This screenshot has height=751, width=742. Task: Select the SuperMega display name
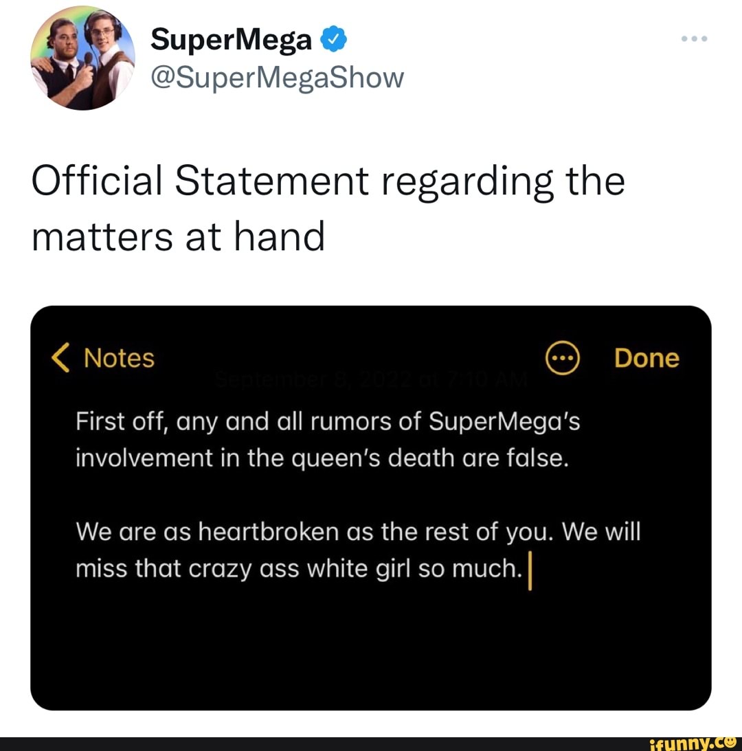coord(230,39)
